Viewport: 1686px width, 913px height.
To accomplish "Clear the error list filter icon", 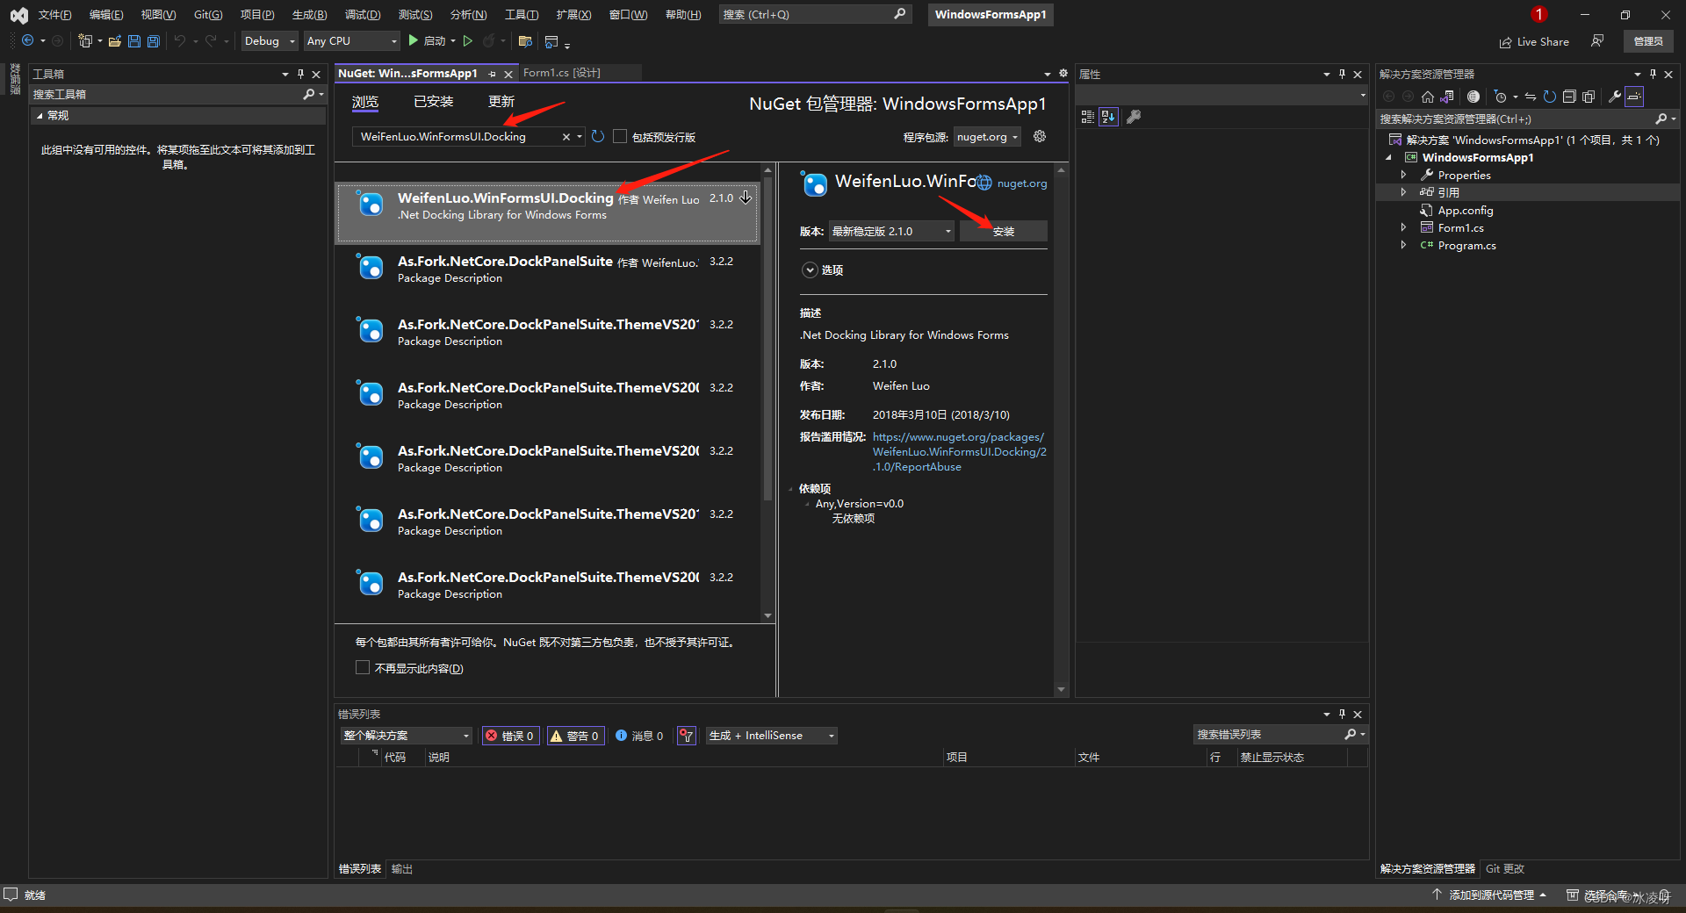I will coord(687,736).
